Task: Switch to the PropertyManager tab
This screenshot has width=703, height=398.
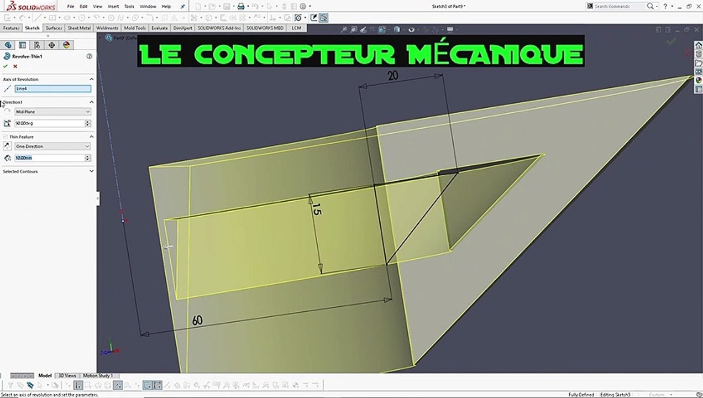Action: (23, 45)
